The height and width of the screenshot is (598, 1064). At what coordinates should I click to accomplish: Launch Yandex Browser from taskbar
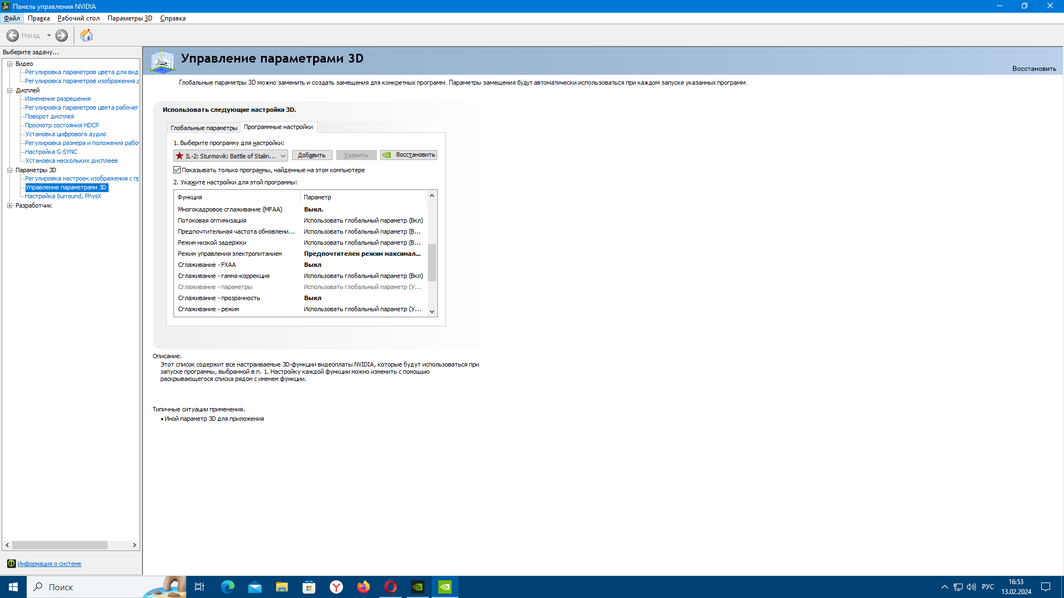[336, 587]
